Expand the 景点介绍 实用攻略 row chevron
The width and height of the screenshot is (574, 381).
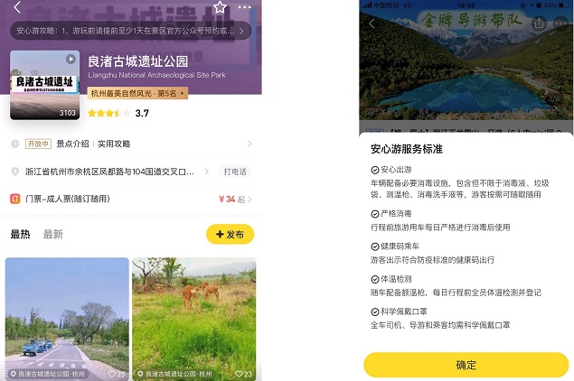click(249, 144)
